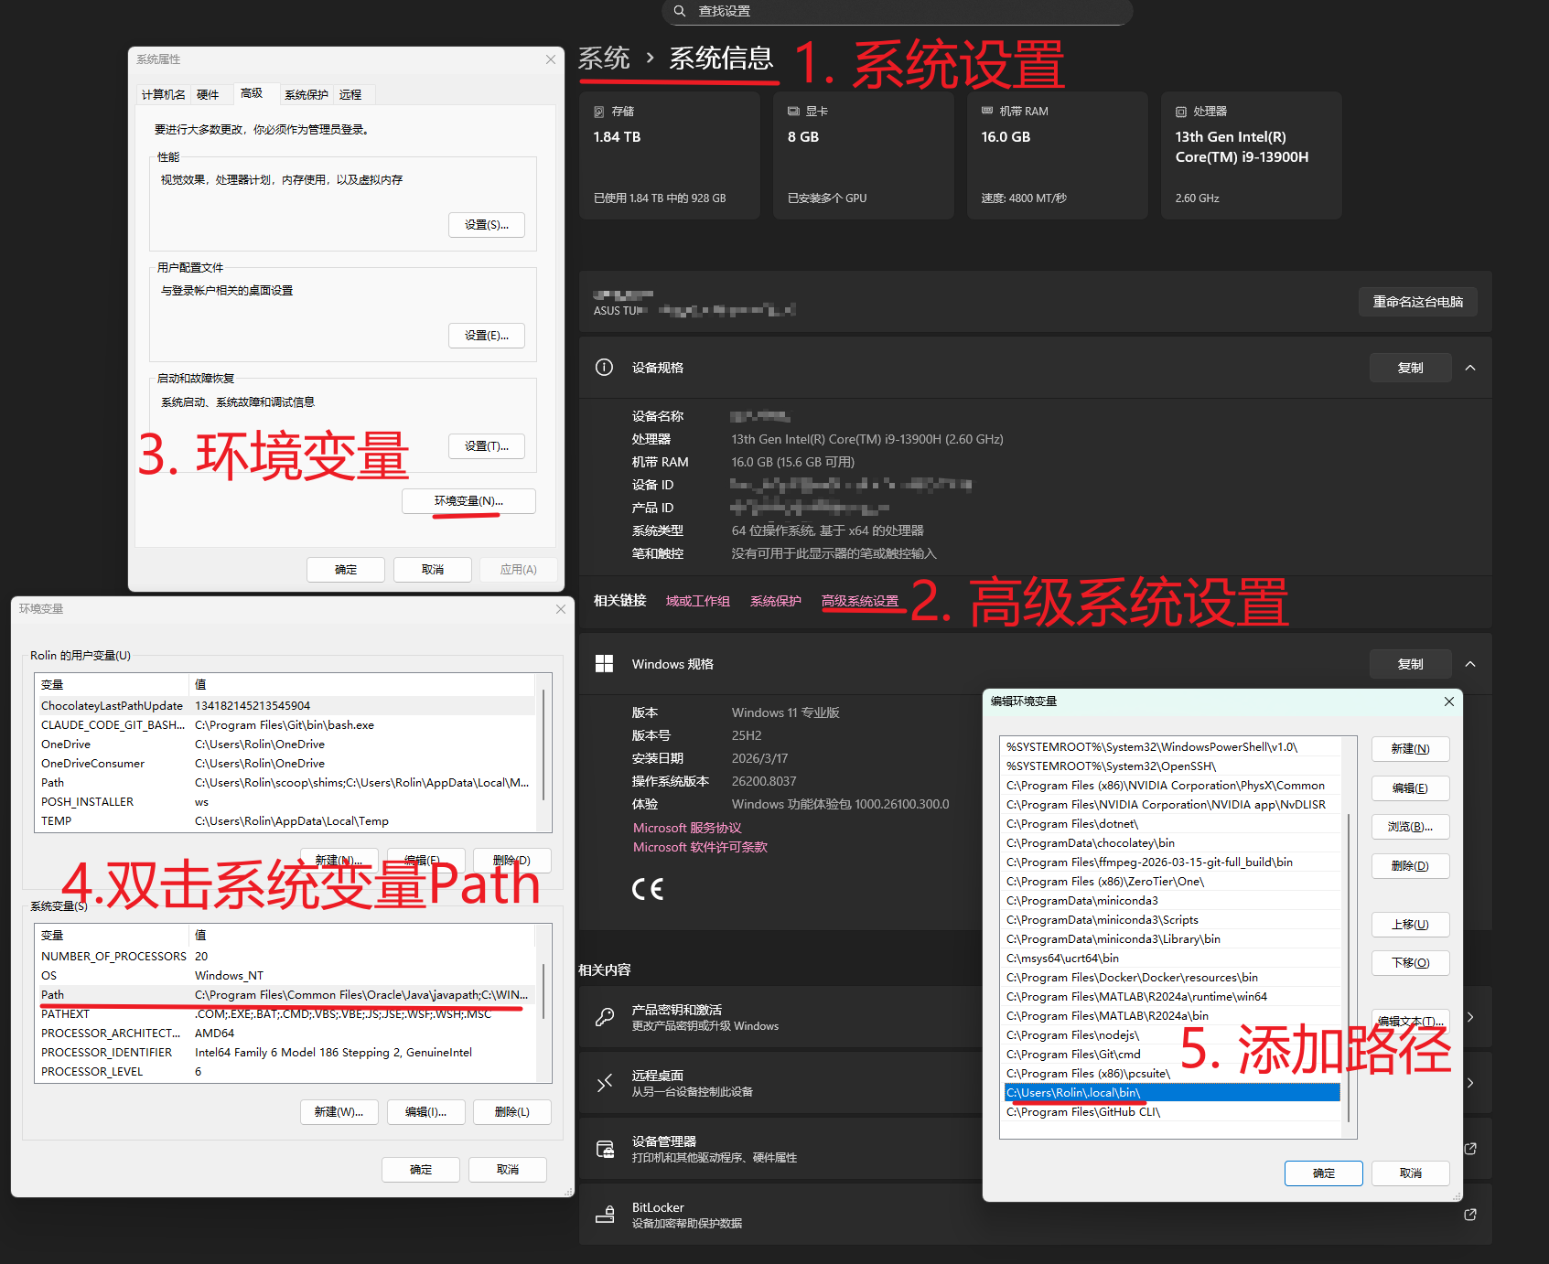Confirm with 确定 in 编辑环境变量 dialog
This screenshot has height=1264, width=1549.
pyautogui.click(x=1324, y=1173)
